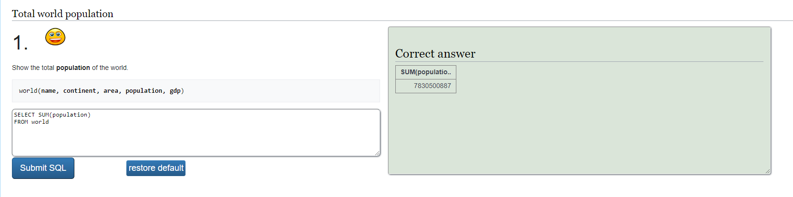The width and height of the screenshot is (793, 197).
Task: Click the question number 1.
Action: (20, 43)
